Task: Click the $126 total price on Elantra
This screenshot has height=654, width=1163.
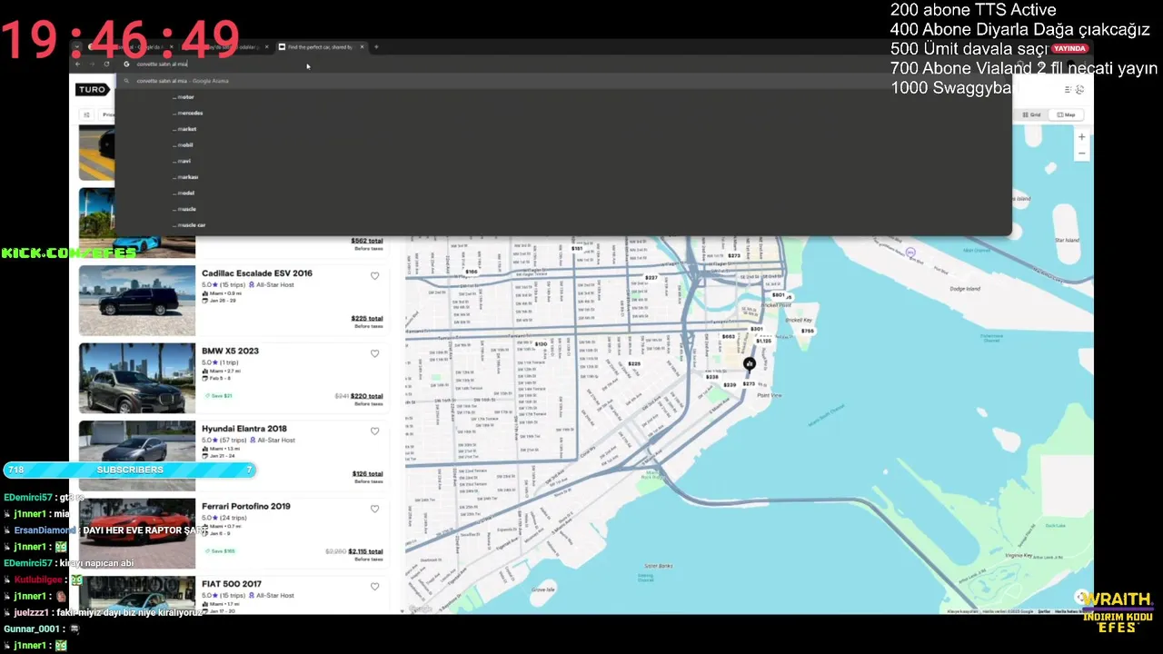Action: click(367, 474)
